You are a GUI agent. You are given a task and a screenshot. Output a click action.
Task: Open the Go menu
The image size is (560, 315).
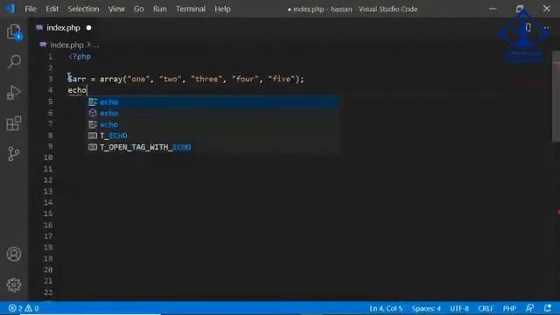tap(138, 9)
